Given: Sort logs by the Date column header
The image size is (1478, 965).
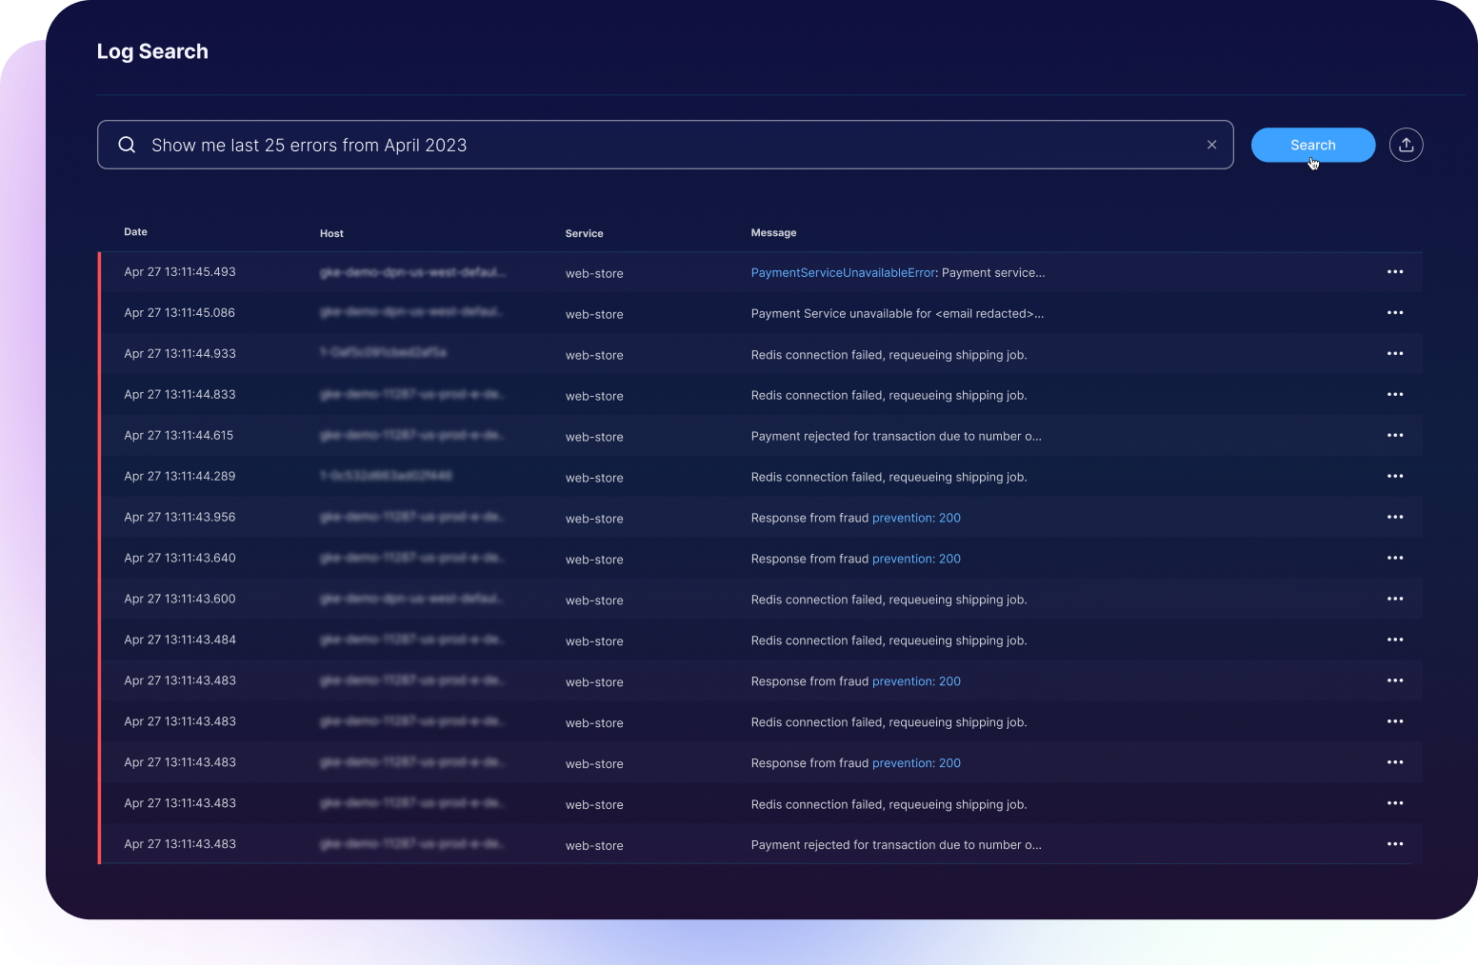Looking at the screenshot, I should [135, 231].
